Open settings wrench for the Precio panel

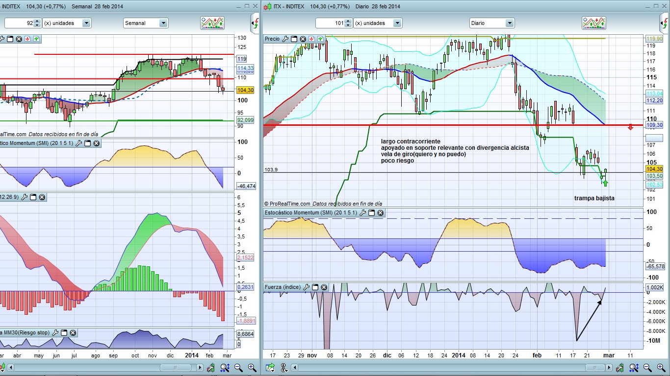285,39
